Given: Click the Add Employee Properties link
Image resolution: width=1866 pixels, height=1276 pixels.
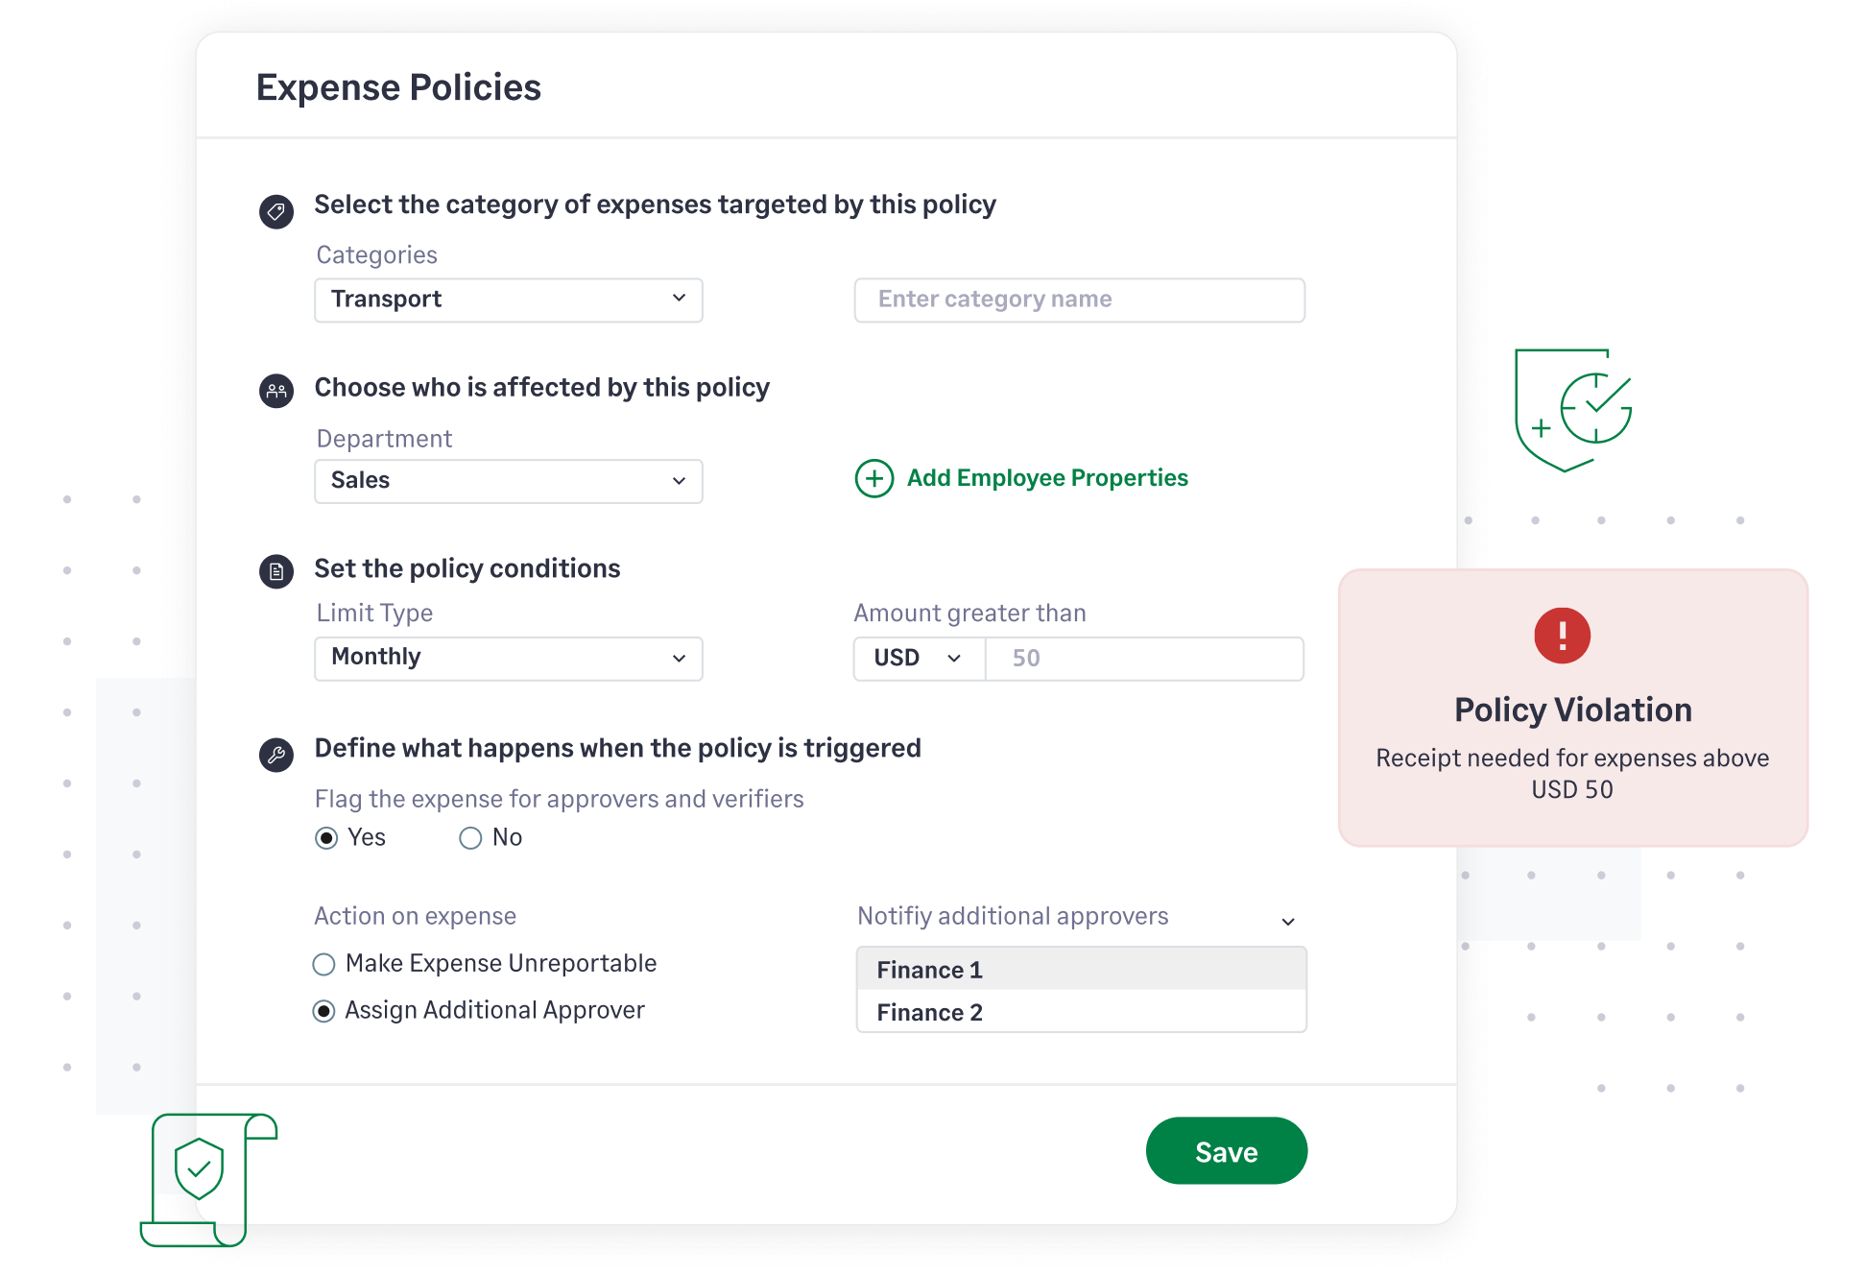Looking at the screenshot, I should click(x=1047, y=477).
